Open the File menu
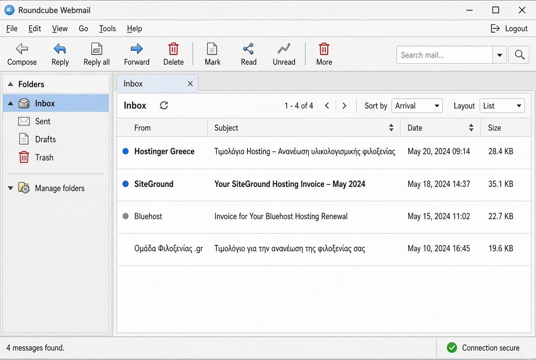Image resolution: width=536 pixels, height=360 pixels. coord(12,28)
